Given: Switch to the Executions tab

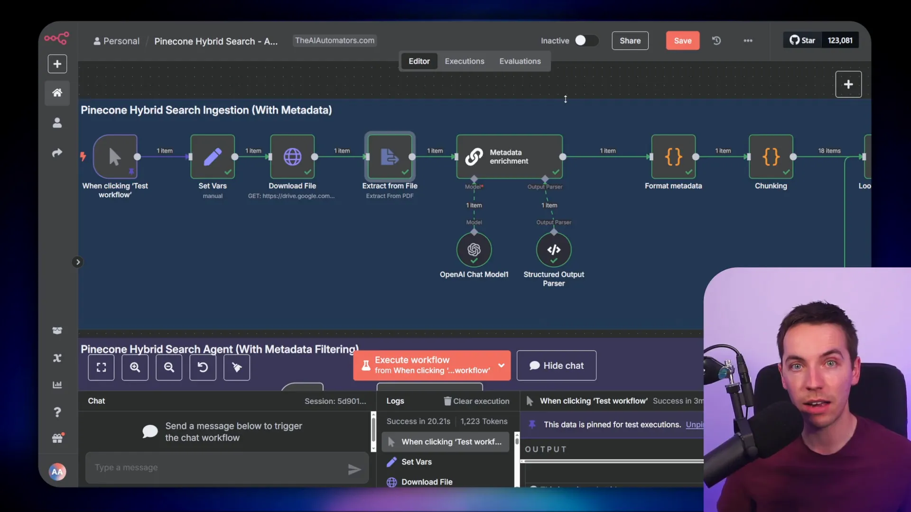Looking at the screenshot, I should pyautogui.click(x=465, y=61).
